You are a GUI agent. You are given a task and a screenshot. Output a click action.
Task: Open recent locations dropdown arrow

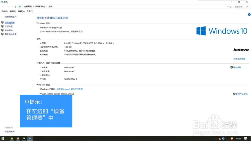point(12,7)
